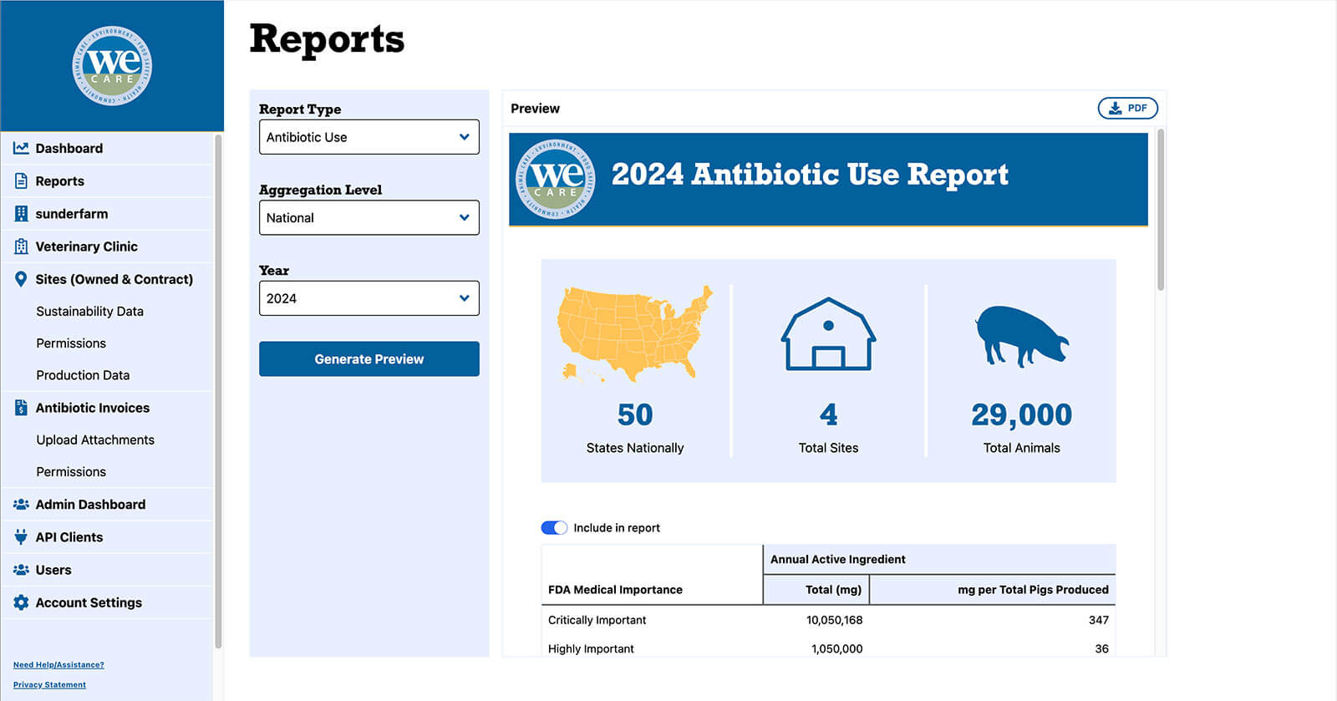Open the Aggregation Level dropdown
This screenshot has height=701, width=1337.
coord(369,217)
